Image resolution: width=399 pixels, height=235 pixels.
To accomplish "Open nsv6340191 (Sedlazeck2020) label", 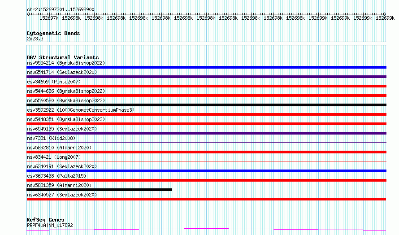I will pyautogui.click(x=62, y=166).
